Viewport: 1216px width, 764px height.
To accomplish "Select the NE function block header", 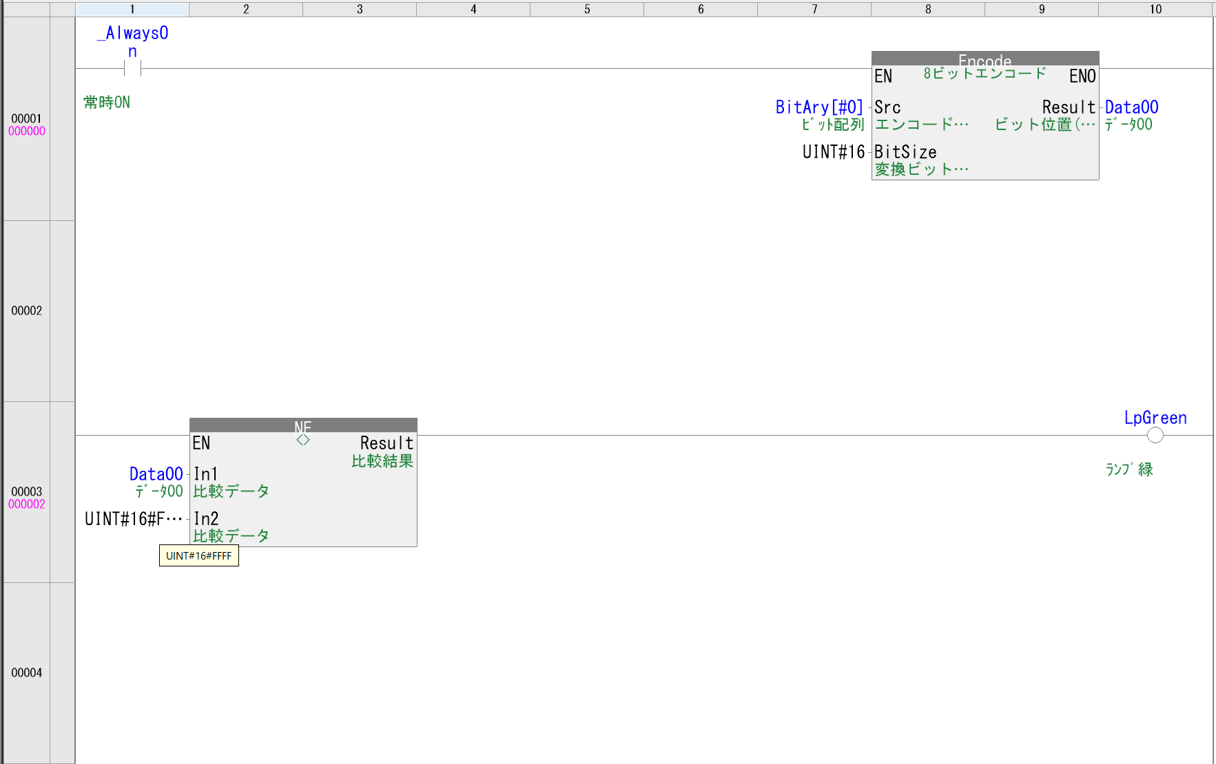I will tap(303, 425).
